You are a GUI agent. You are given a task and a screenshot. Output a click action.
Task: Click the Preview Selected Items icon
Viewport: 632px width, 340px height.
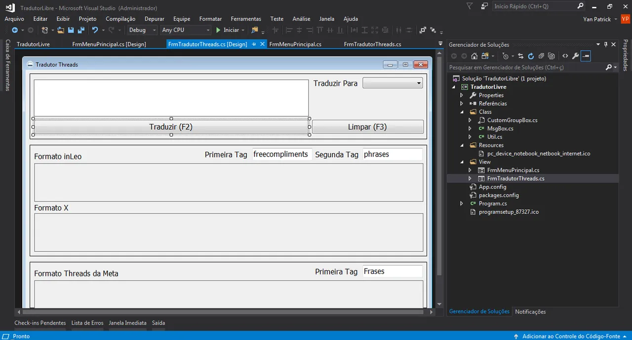click(x=586, y=56)
